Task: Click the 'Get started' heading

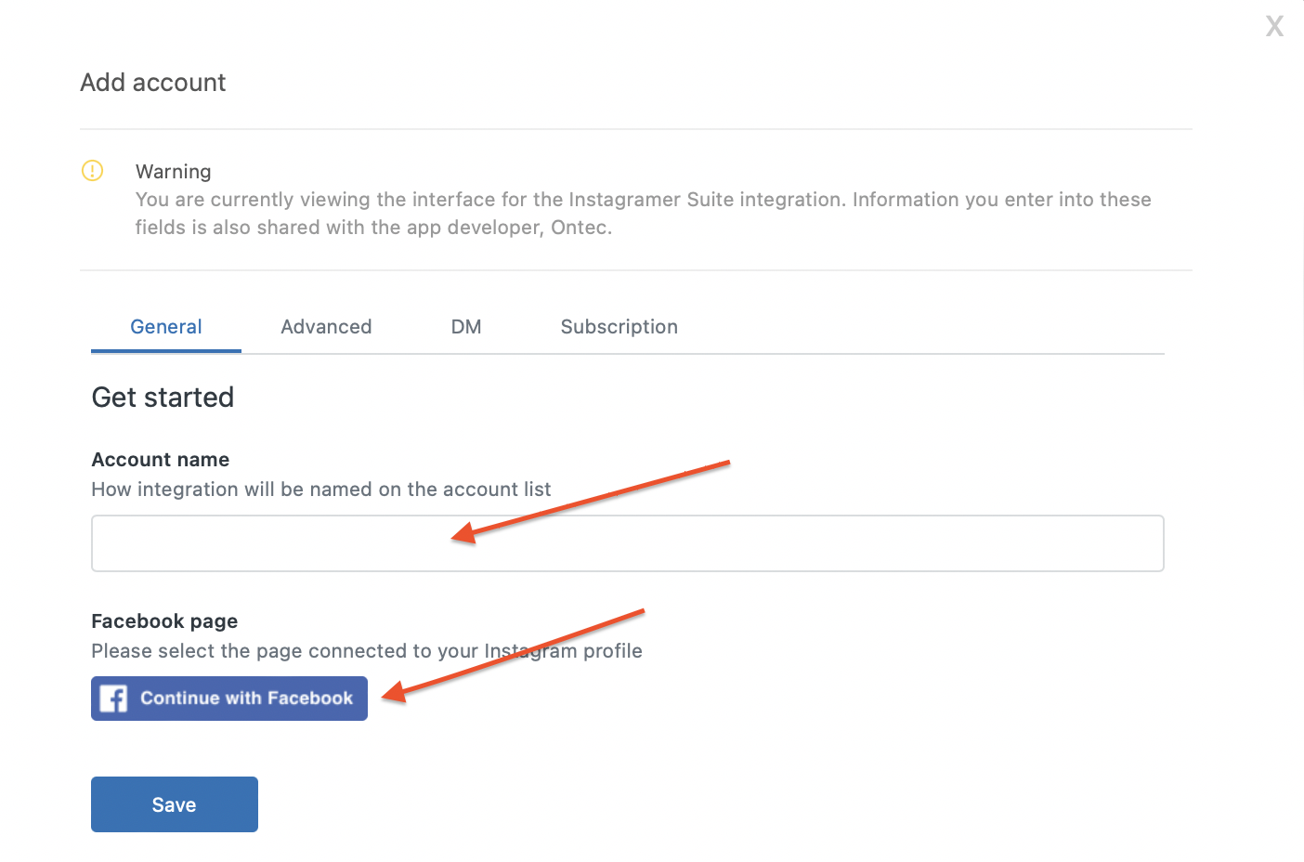Action: 163,398
